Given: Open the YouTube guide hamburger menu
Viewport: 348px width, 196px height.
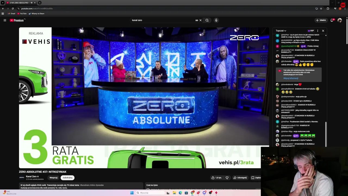Looking at the screenshot, I should (5, 20).
